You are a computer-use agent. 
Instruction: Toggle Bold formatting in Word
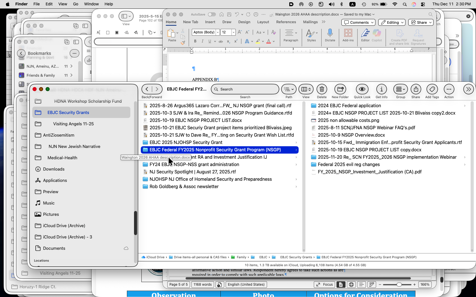tap(195, 41)
